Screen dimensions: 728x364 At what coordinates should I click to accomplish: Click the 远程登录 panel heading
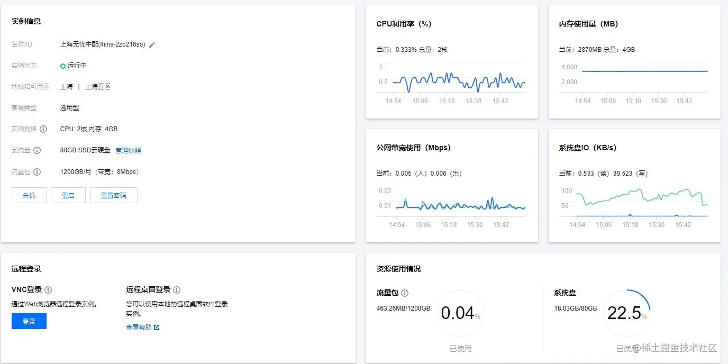pyautogui.click(x=26, y=269)
